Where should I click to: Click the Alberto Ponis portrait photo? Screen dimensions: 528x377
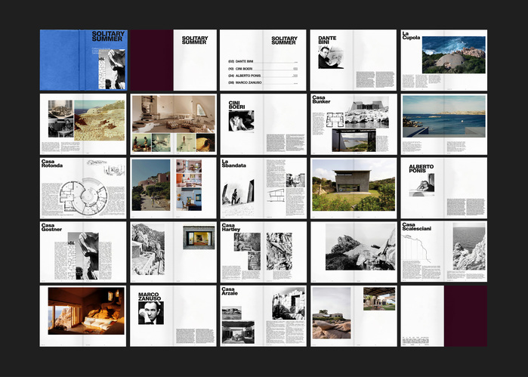tap(421, 186)
